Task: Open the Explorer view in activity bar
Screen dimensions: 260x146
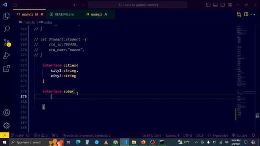Action: click(6, 16)
